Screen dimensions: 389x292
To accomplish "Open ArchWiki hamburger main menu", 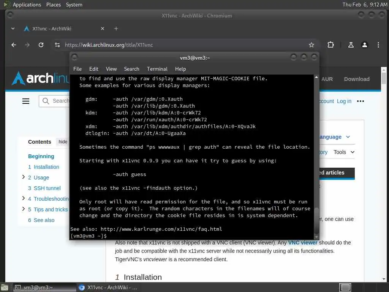I will [26, 101].
